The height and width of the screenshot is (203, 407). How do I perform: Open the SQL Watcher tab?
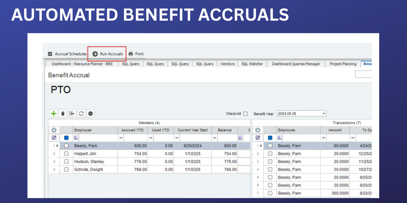point(252,64)
